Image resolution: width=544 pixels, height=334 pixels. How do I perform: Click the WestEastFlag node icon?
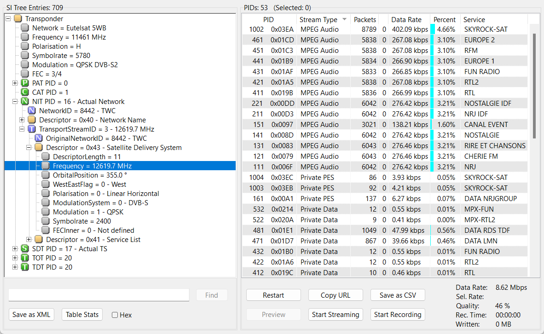click(x=46, y=184)
